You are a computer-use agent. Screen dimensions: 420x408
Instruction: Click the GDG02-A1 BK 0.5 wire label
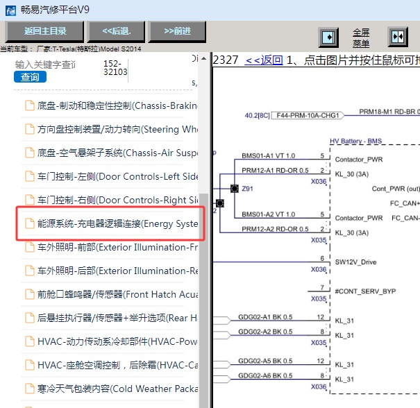[265, 317]
